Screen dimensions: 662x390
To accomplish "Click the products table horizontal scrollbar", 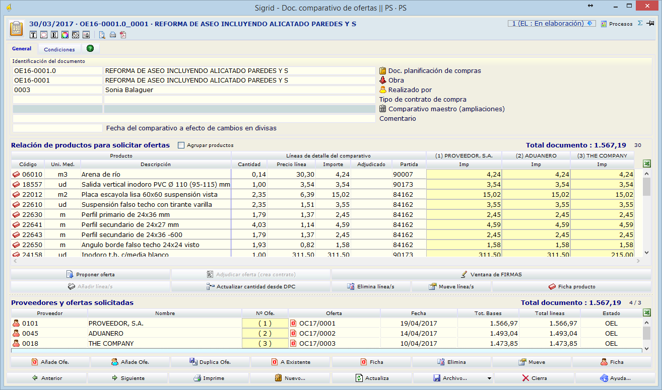I will [x=326, y=261].
